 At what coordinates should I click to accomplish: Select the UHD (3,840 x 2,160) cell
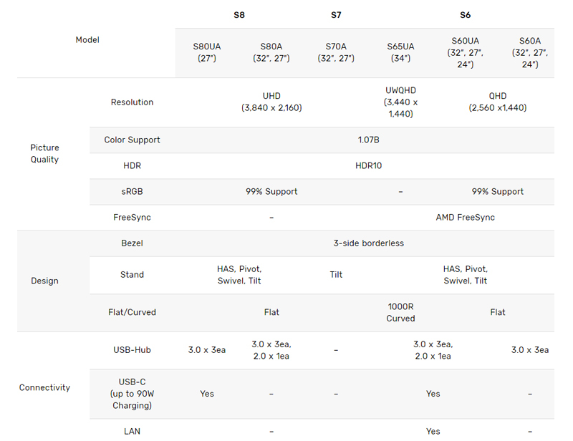pyautogui.click(x=271, y=102)
